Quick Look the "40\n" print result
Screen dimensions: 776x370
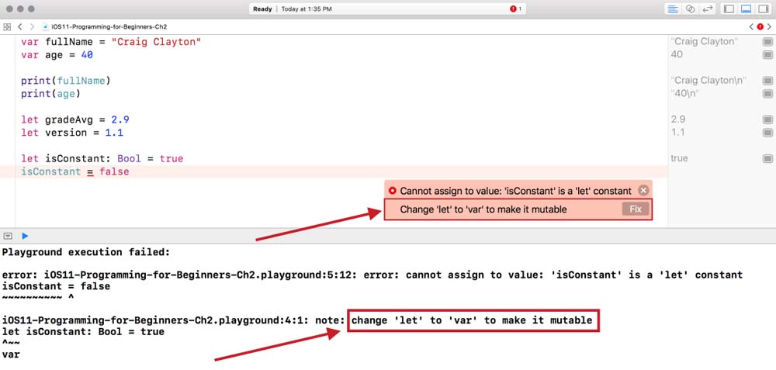click(x=767, y=94)
